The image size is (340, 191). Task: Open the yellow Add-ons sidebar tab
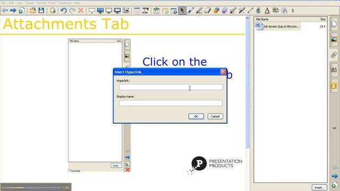point(334,85)
